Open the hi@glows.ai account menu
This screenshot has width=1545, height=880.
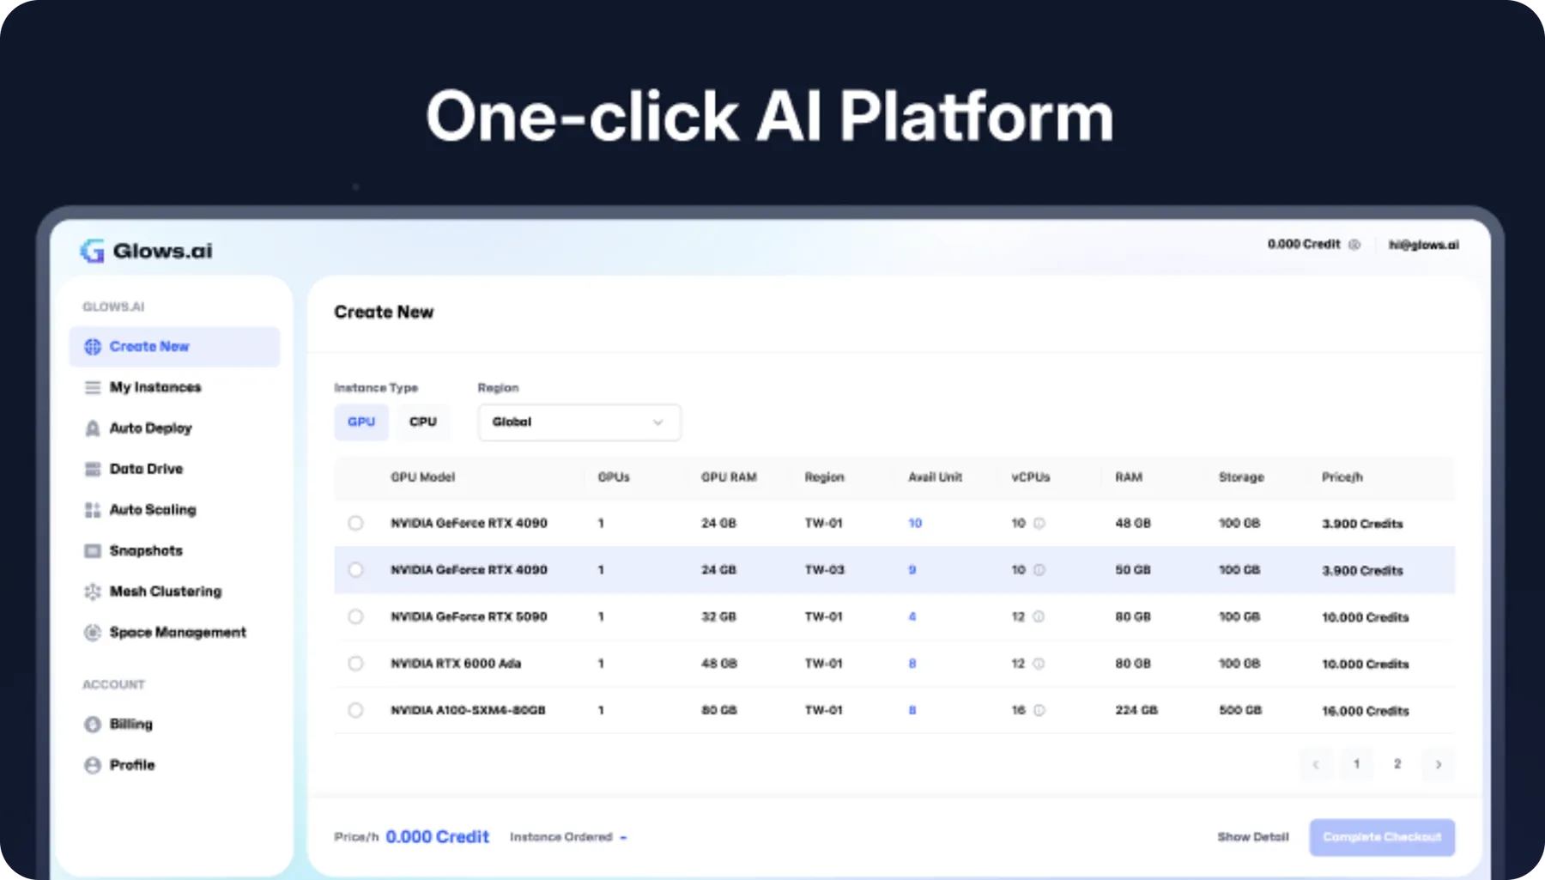(x=1423, y=245)
